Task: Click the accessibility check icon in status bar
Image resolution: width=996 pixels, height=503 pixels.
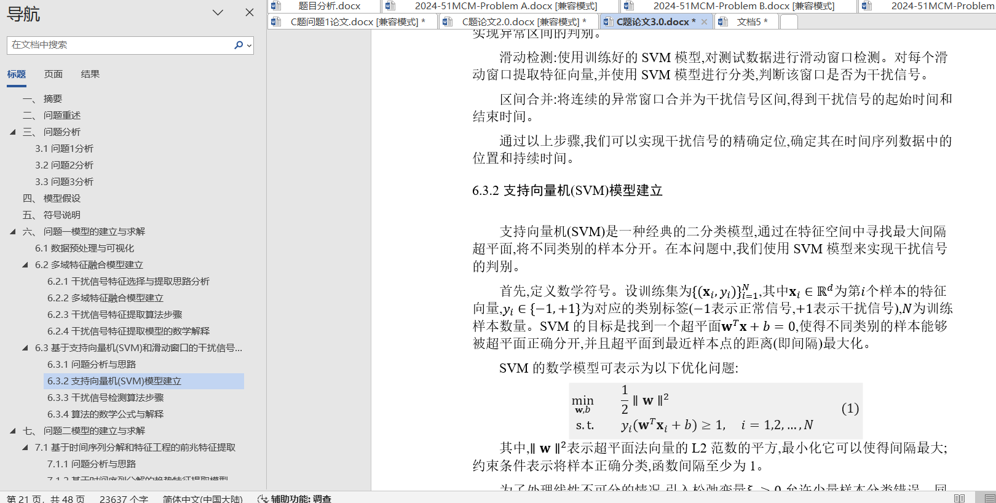Action: pos(263,499)
